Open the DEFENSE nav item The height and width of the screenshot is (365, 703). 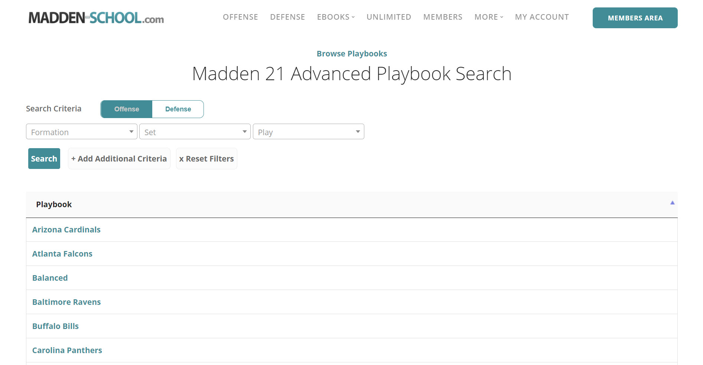pos(287,17)
